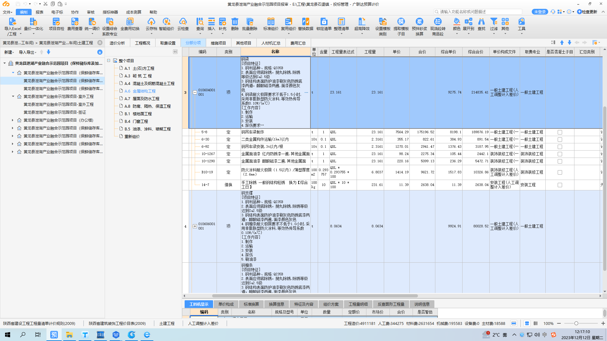Switch to the 报表 ribbon tab
The width and height of the screenshot is (607, 341).
click(x=40, y=12)
